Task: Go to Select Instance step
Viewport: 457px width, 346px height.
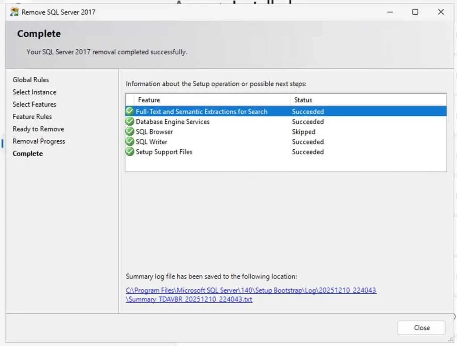Action: tap(34, 92)
